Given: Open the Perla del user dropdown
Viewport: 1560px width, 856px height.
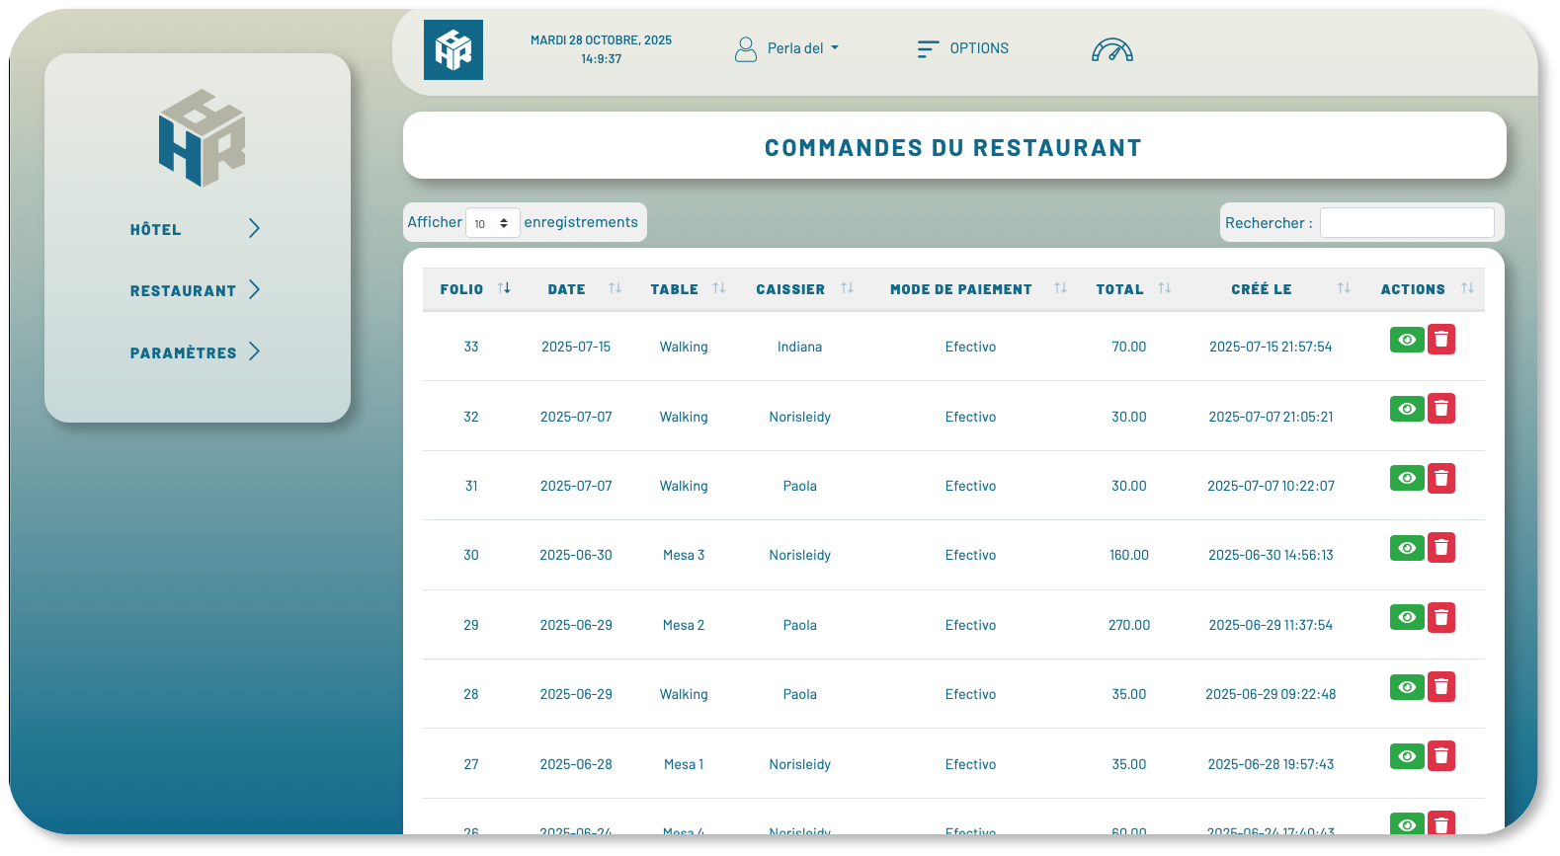Looking at the screenshot, I should [787, 48].
